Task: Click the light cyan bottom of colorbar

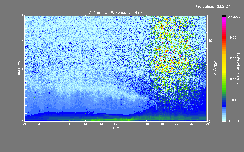Action: point(224,119)
